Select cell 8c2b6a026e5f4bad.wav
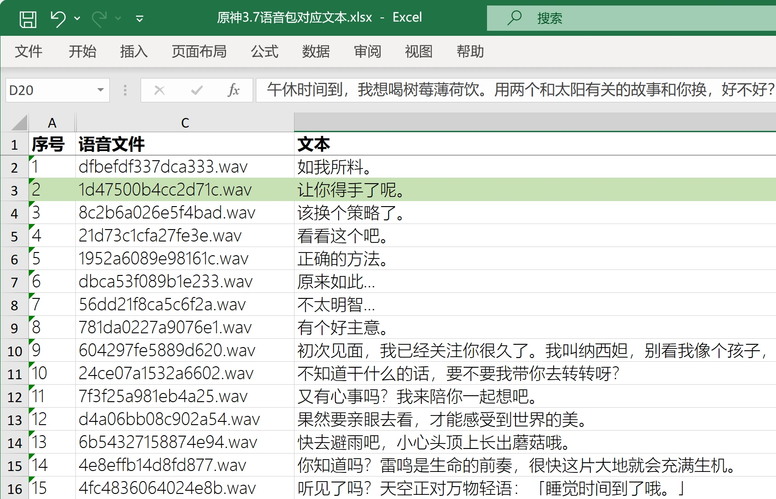This screenshot has width=776, height=499. coord(185,213)
